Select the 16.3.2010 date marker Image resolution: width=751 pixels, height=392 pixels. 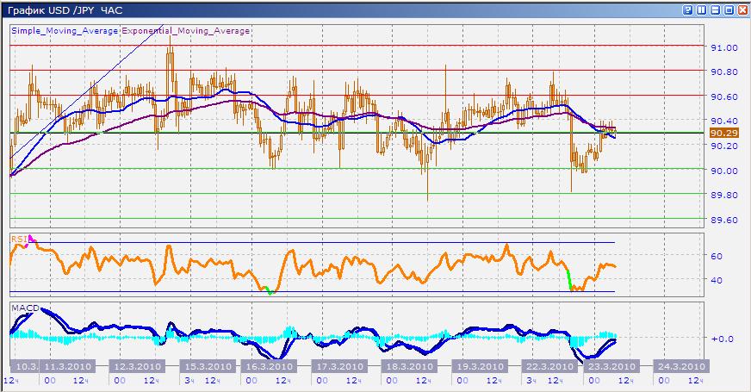pyautogui.click(x=270, y=367)
